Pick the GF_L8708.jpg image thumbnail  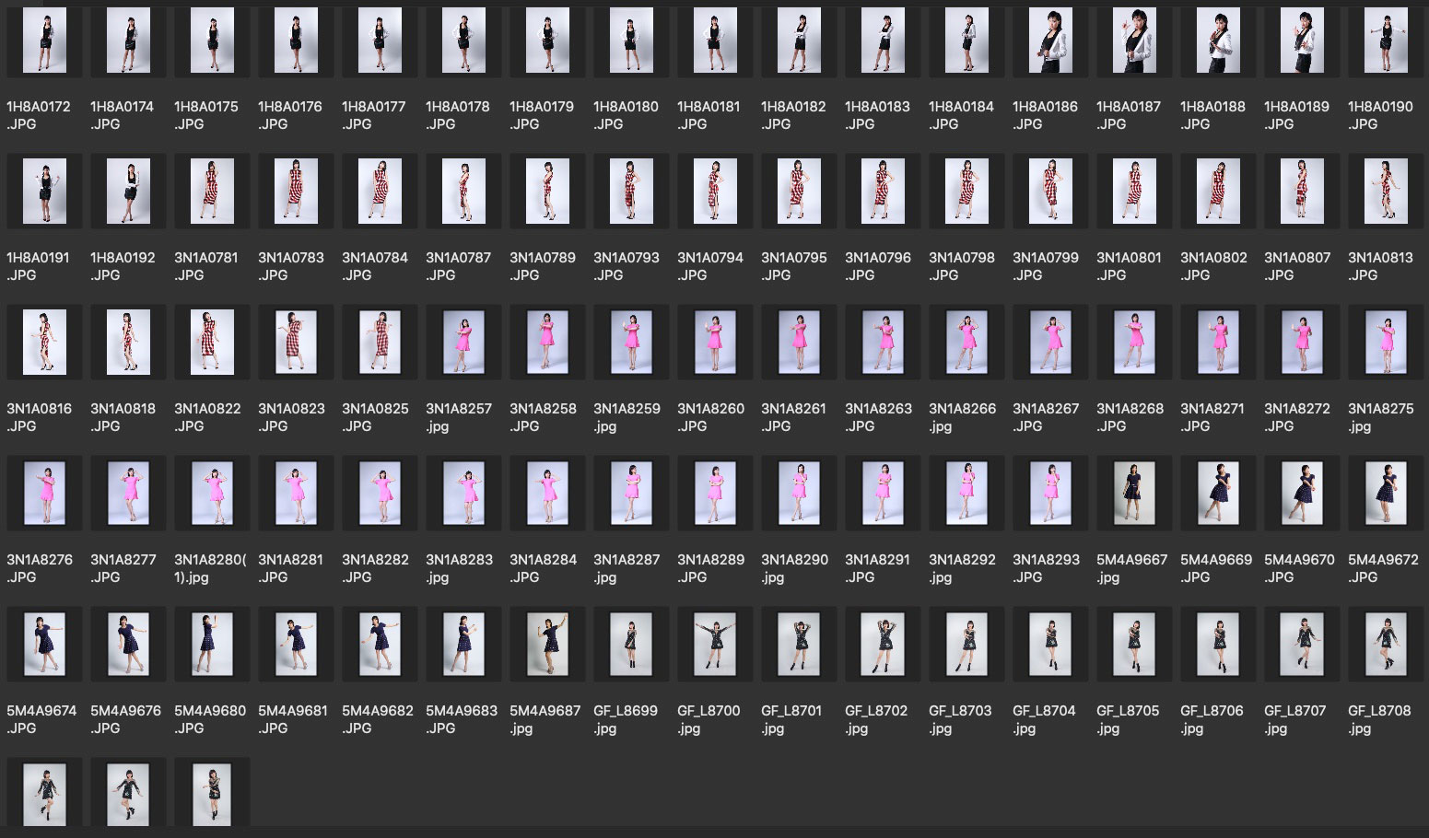pyautogui.click(x=1386, y=645)
